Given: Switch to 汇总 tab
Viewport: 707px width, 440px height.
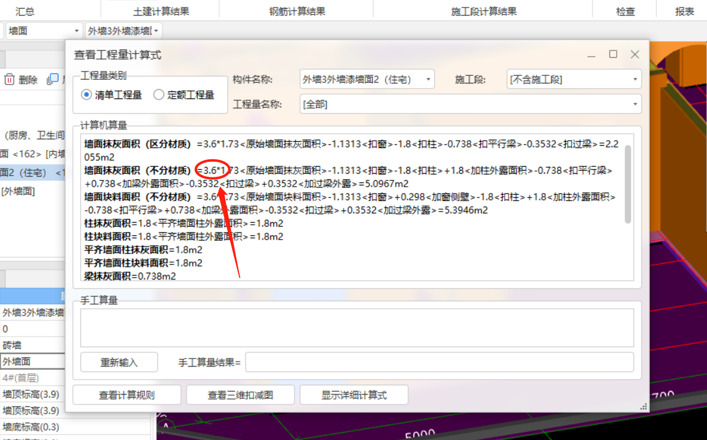Looking at the screenshot, I should tap(25, 12).
